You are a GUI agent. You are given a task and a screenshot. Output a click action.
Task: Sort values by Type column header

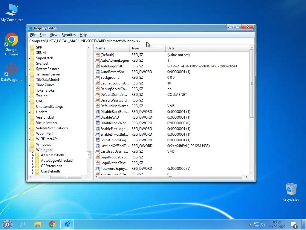point(147,48)
